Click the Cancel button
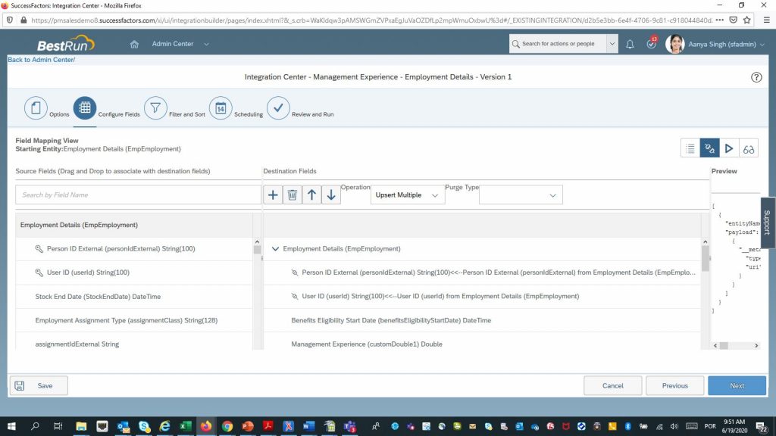This screenshot has height=436, width=776. (x=612, y=385)
